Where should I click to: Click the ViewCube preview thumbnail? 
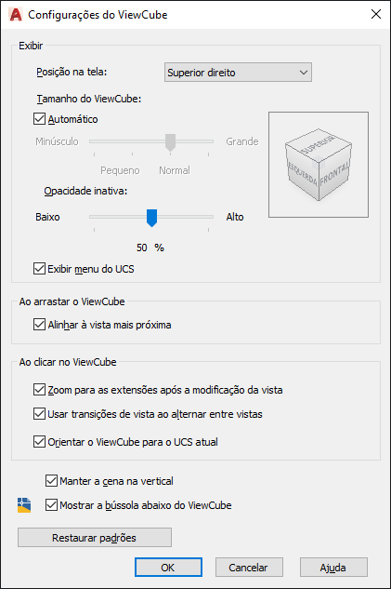(319, 165)
